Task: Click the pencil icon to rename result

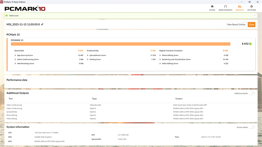Action: pyautogui.click(x=42, y=24)
